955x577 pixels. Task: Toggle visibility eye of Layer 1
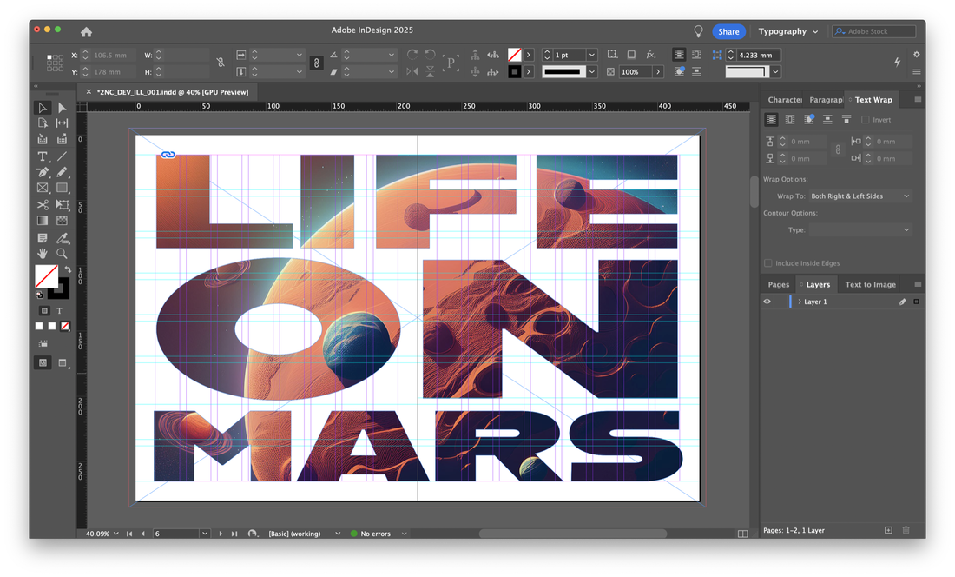click(x=767, y=302)
